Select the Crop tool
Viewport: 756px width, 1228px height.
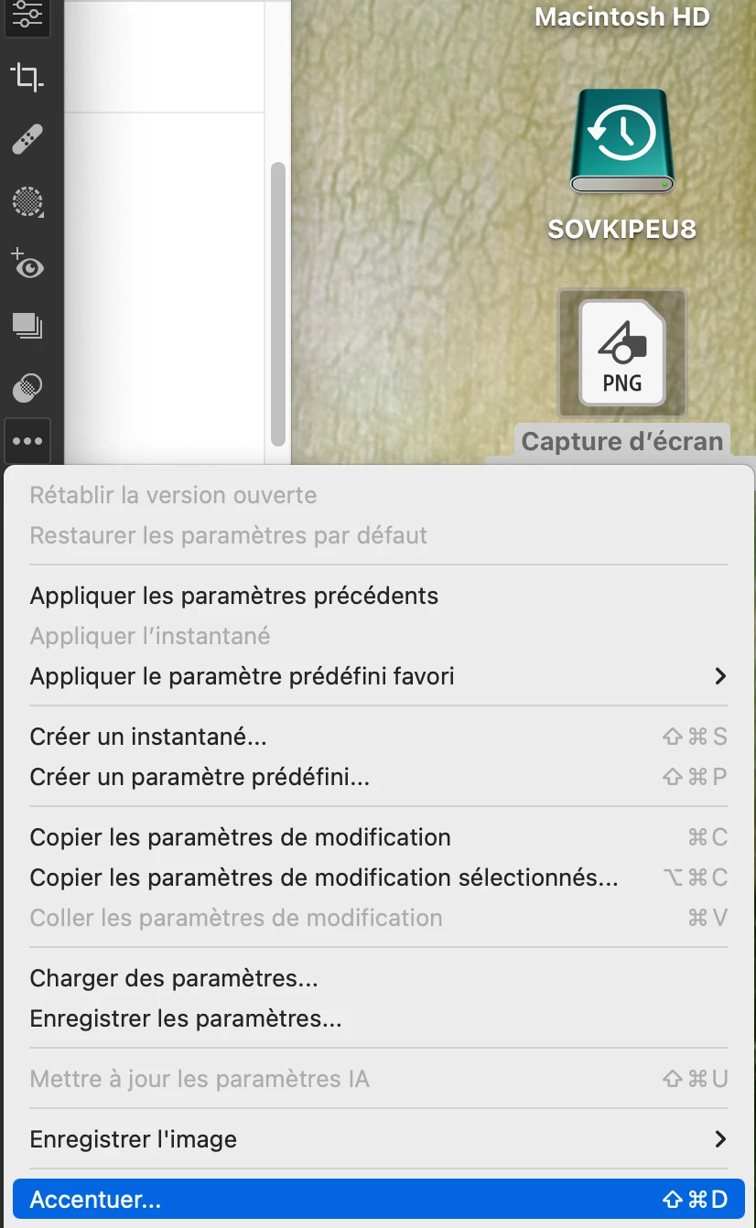27,78
